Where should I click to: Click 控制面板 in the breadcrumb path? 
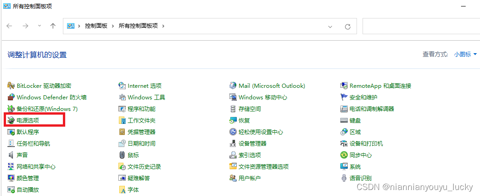click(96, 26)
